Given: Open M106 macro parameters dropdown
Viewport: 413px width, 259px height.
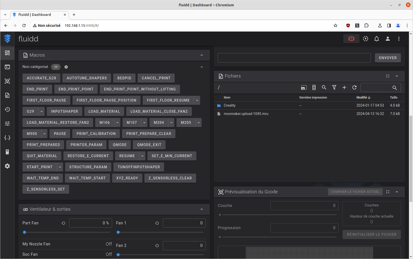Looking at the screenshot, I should [117, 123].
